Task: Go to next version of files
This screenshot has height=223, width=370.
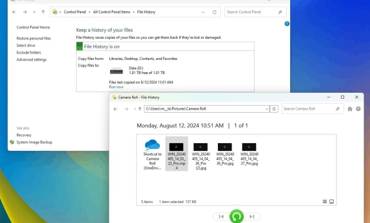Action: 252,217
